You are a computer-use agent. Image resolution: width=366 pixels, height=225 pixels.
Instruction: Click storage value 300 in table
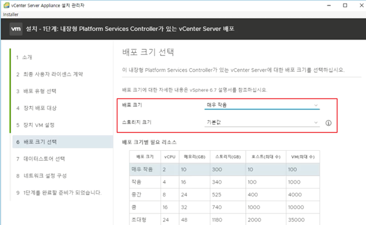pos(217,170)
